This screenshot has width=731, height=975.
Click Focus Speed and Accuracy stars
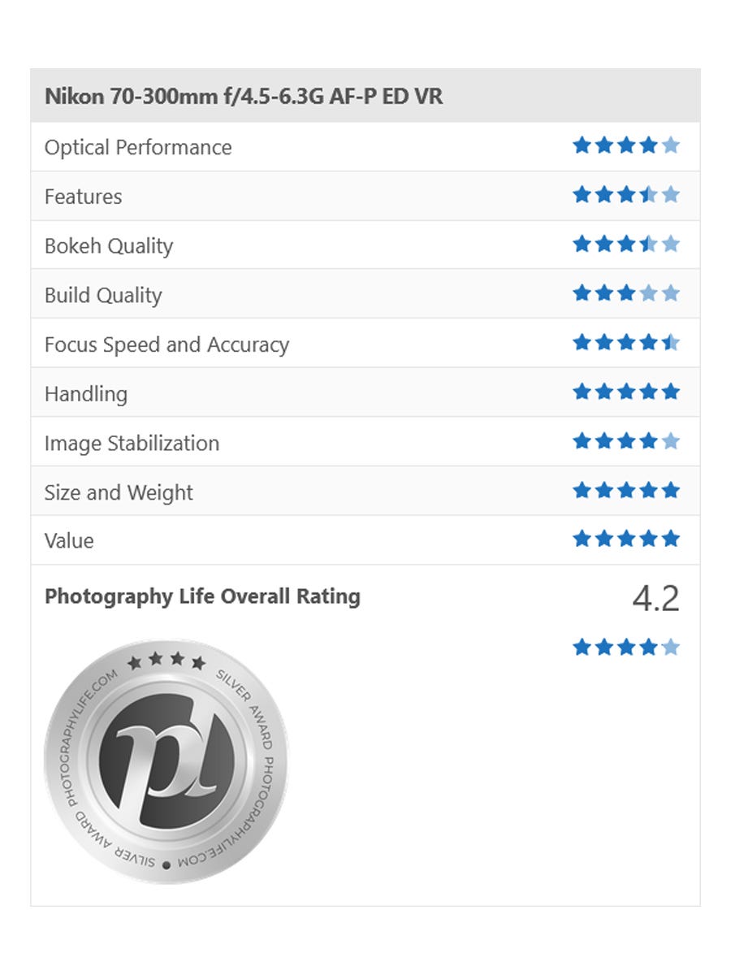(x=625, y=343)
